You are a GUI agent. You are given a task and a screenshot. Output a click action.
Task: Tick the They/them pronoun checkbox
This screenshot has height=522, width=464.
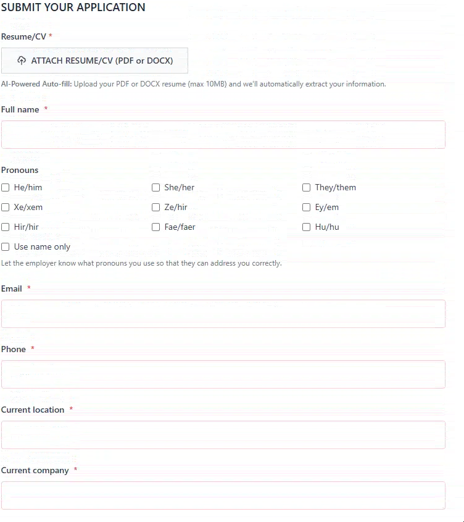tap(307, 188)
